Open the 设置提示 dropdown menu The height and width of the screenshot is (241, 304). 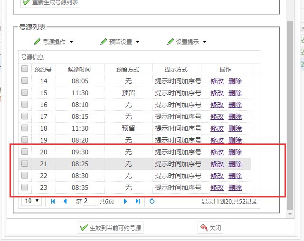pos(187,42)
